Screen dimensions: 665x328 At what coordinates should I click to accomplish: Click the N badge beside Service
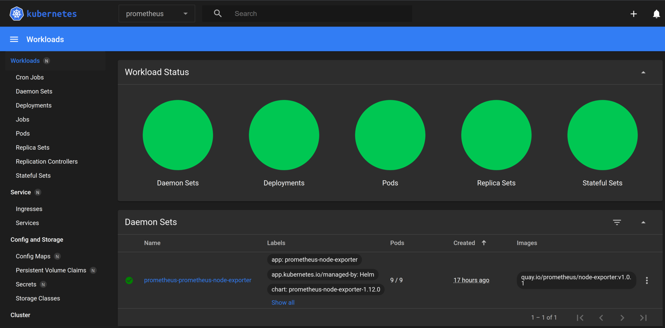click(x=38, y=193)
